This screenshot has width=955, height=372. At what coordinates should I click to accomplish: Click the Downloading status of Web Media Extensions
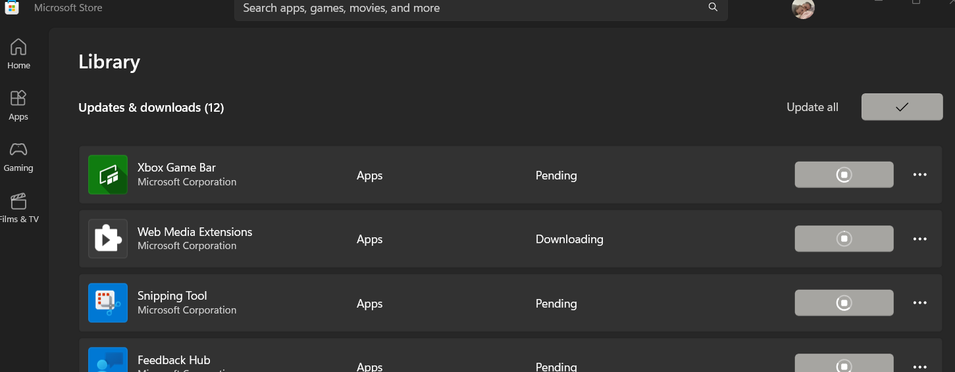pos(569,239)
